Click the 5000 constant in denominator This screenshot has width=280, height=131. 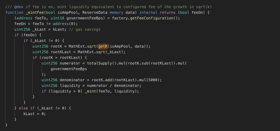pyautogui.click(x=153, y=80)
